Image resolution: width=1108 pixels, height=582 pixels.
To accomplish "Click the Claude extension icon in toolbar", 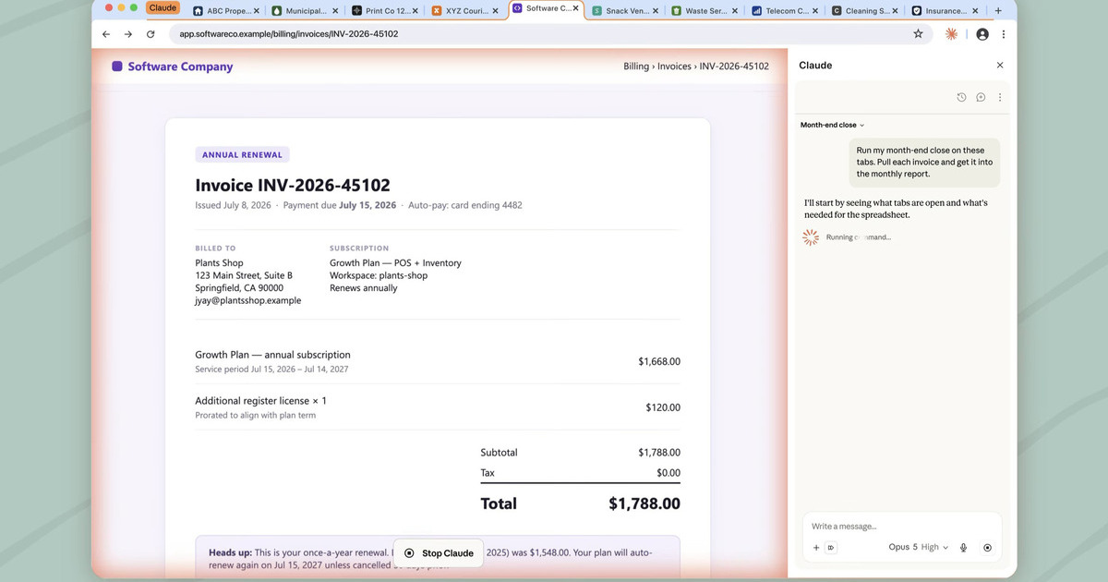I will [952, 34].
